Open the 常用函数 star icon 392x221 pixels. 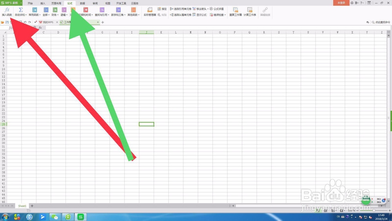point(34,10)
